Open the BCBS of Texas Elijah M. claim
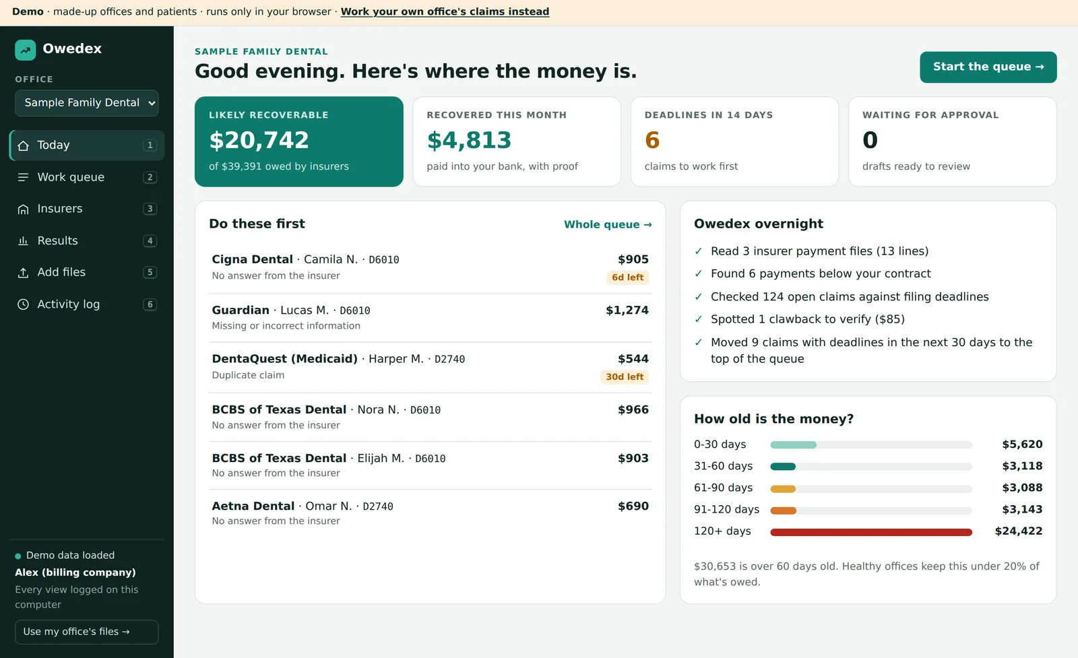This screenshot has height=658, width=1078. [431, 465]
